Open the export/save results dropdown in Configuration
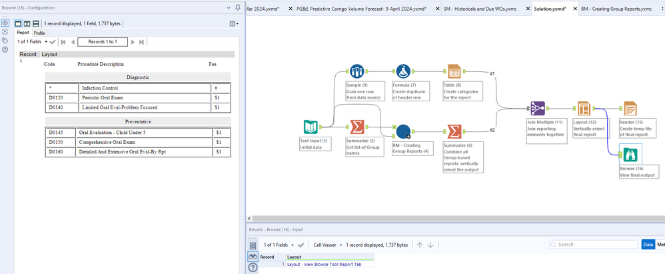The height and width of the screenshot is (274, 665). [x=234, y=24]
